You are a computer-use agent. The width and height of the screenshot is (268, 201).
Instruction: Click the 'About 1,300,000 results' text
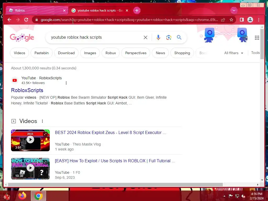point(44,68)
